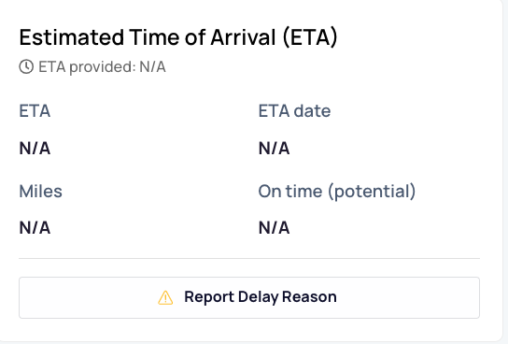The height and width of the screenshot is (344, 508).
Task: Click the (ETA) abbreviation in the heading
Action: point(310,37)
